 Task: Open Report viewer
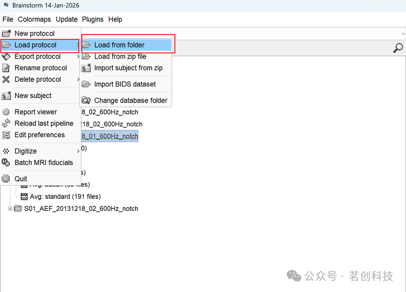tap(41, 112)
